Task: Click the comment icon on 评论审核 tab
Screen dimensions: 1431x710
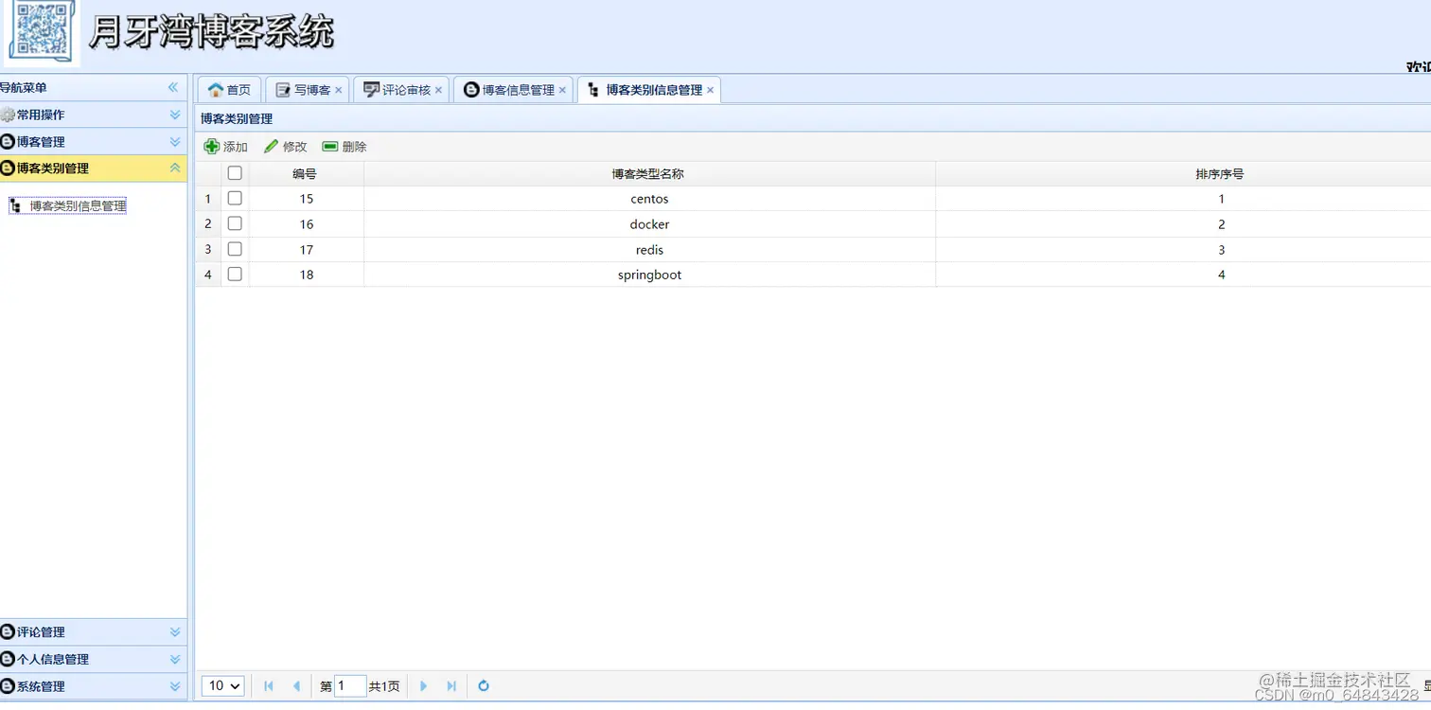Action: point(372,90)
